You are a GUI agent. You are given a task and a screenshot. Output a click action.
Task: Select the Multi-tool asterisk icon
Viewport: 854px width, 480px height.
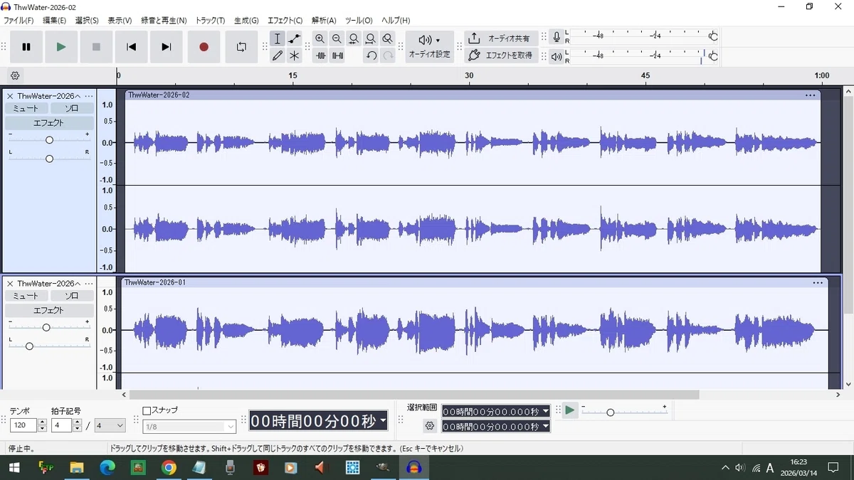(x=295, y=55)
